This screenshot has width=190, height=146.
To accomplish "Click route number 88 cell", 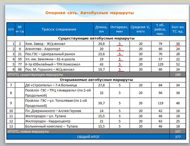I will pos(20,69).
